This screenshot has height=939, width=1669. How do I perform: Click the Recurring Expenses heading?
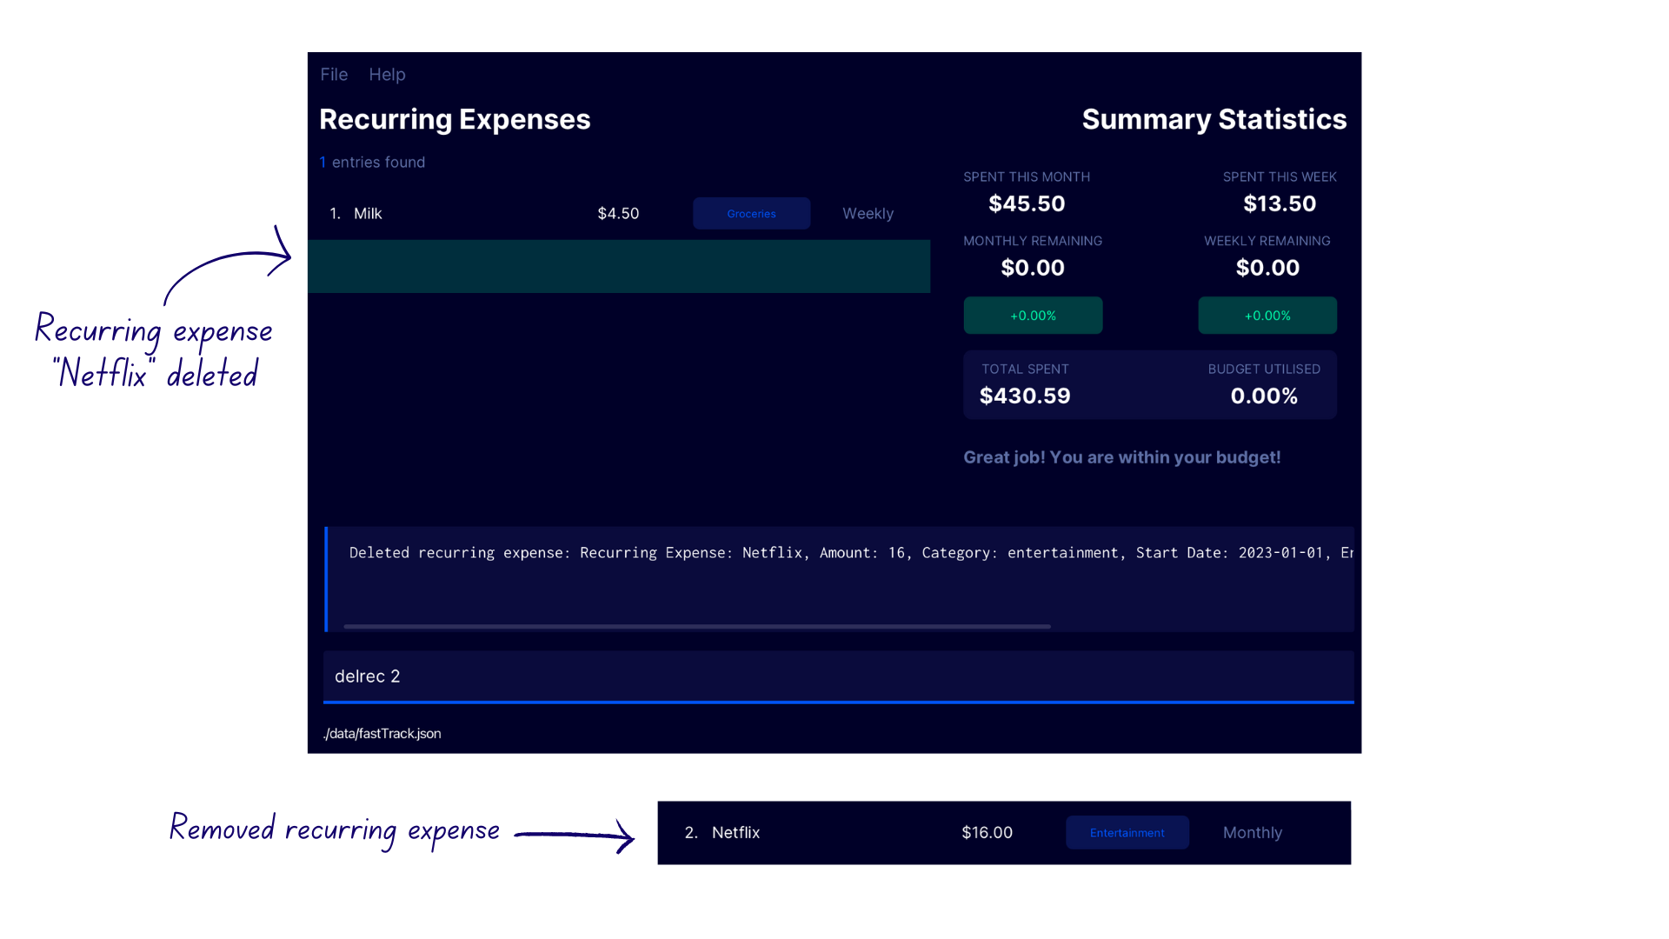455,119
